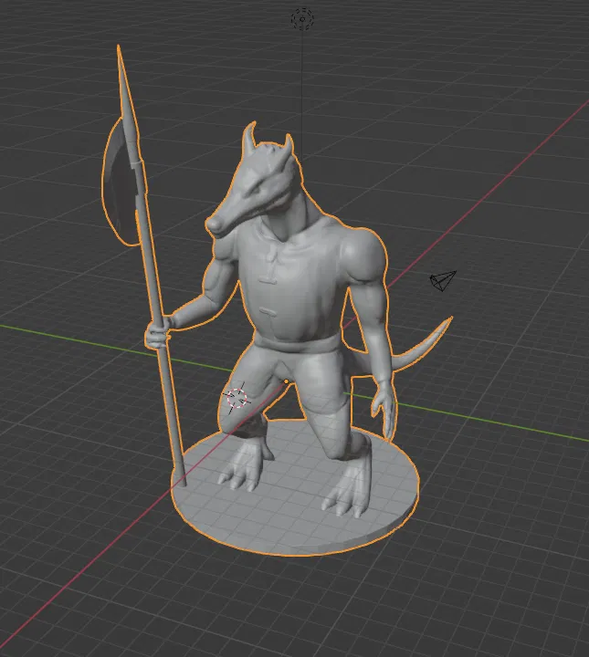This screenshot has height=657, width=589.
Task: Click the round base disc of the figurine
Action: coord(295,490)
